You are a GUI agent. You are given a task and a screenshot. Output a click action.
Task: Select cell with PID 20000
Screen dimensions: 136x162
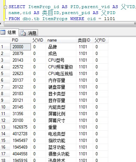coord(20,47)
